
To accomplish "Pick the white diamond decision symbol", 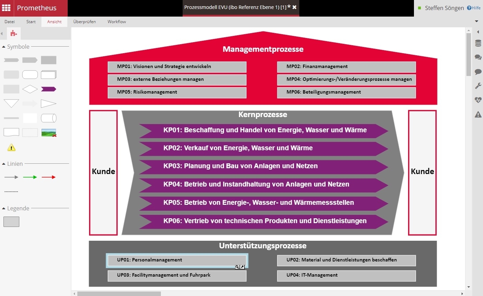I will pyautogui.click(x=30, y=89).
